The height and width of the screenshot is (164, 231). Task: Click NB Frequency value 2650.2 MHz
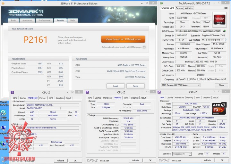coord(142,111)
